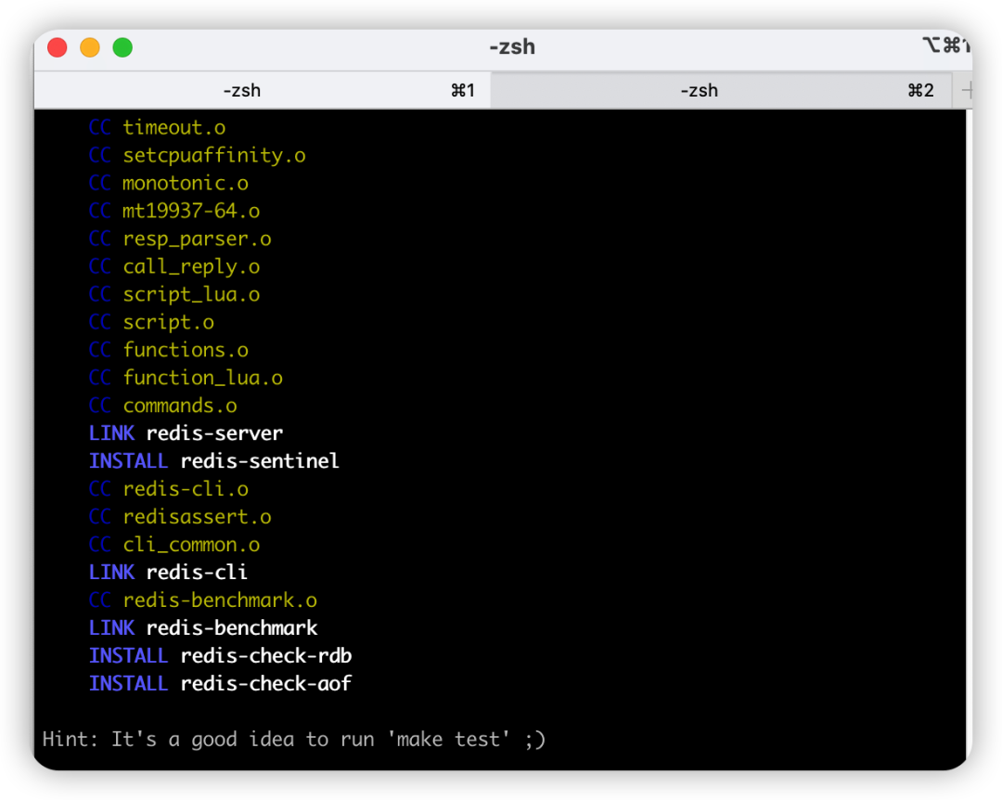Viewport: 1002px width, 800px height.
Task: Minimize the terminal with yellow button
Action: pyautogui.click(x=90, y=47)
